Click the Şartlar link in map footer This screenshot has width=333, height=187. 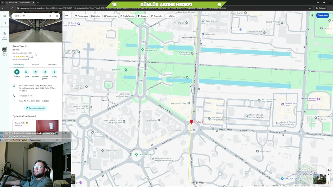coord(291,186)
